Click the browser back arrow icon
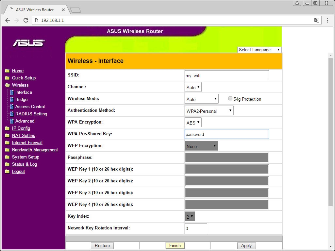The height and width of the screenshot is (251, 335). coord(8,20)
